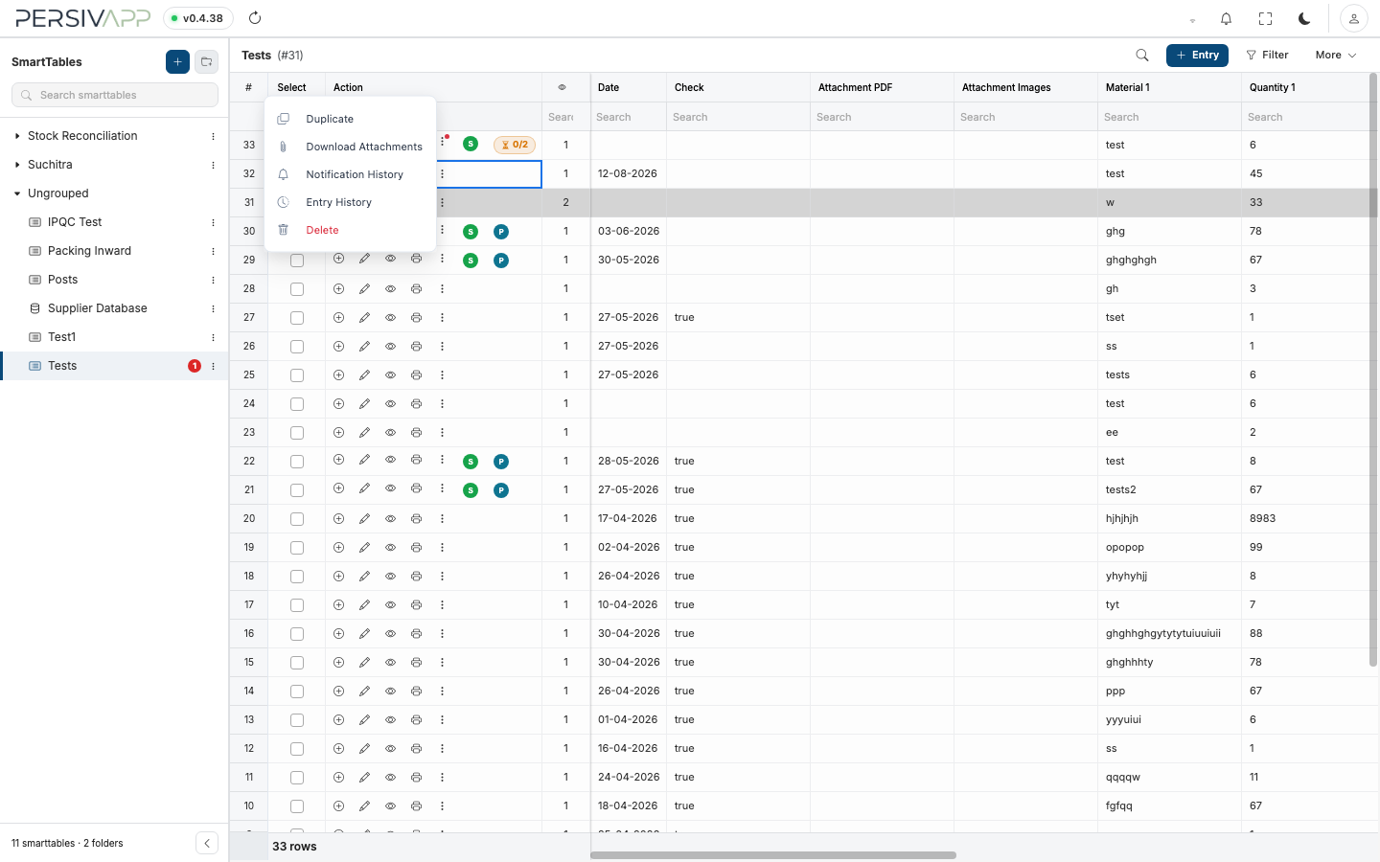Viewport: 1380px width, 862px height.
Task: Tick the checkbox for row 26
Action: click(297, 347)
